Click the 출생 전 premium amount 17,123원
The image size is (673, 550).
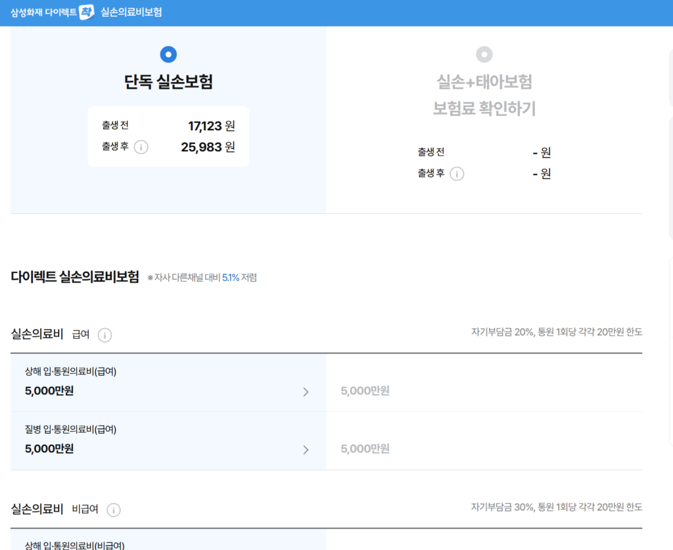(x=208, y=126)
